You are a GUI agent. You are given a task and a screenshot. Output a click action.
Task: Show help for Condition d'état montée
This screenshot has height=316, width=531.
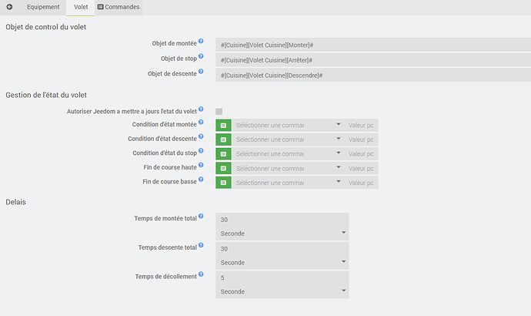201,122
